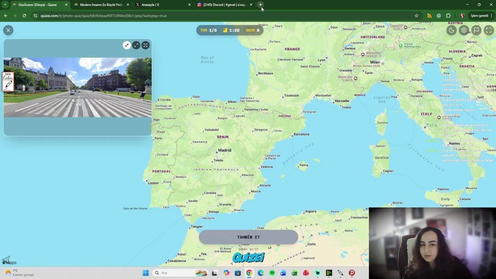Click Zagreb on the map
Image resolution: width=496 pixels, height=279 pixels.
click(x=476, y=55)
